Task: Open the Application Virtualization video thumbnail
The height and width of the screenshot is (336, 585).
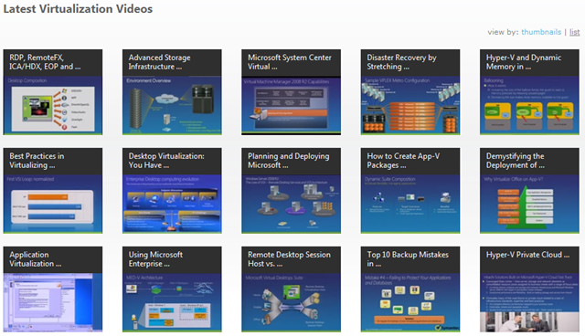Action: [53, 289]
